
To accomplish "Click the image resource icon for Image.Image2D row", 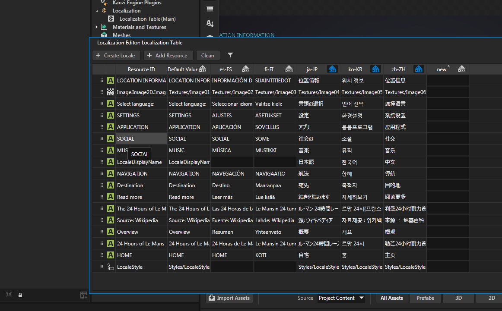I will click(x=111, y=92).
